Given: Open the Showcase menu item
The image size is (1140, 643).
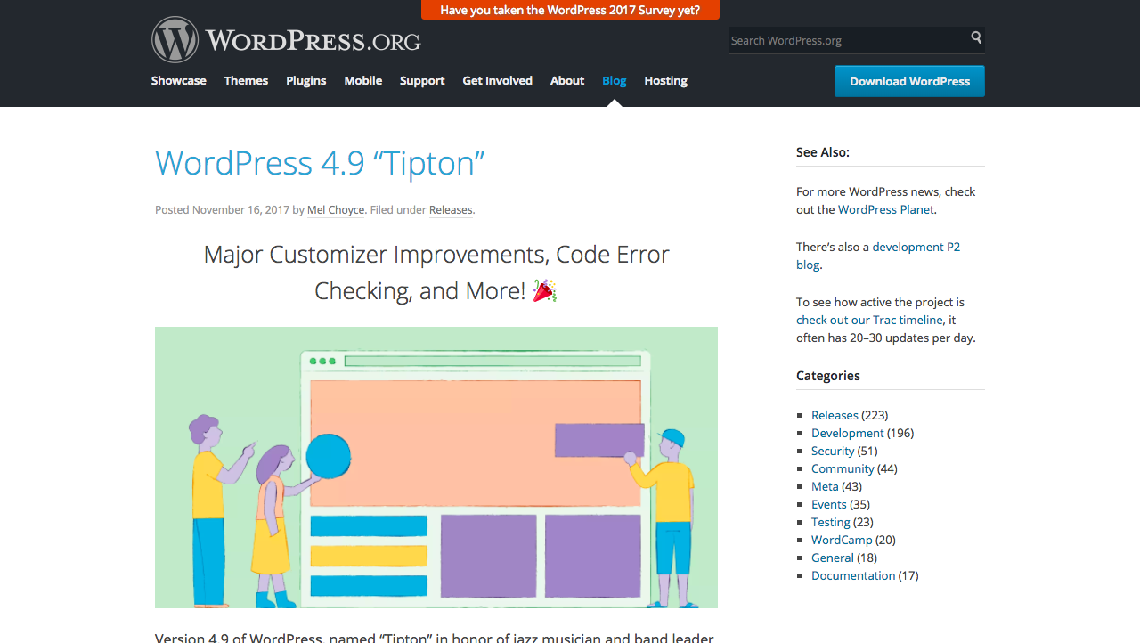Looking at the screenshot, I should pyautogui.click(x=179, y=81).
